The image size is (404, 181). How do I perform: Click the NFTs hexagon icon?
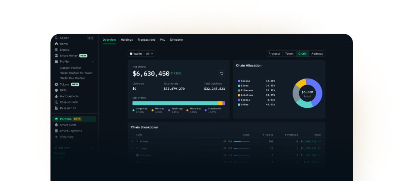(56, 90)
